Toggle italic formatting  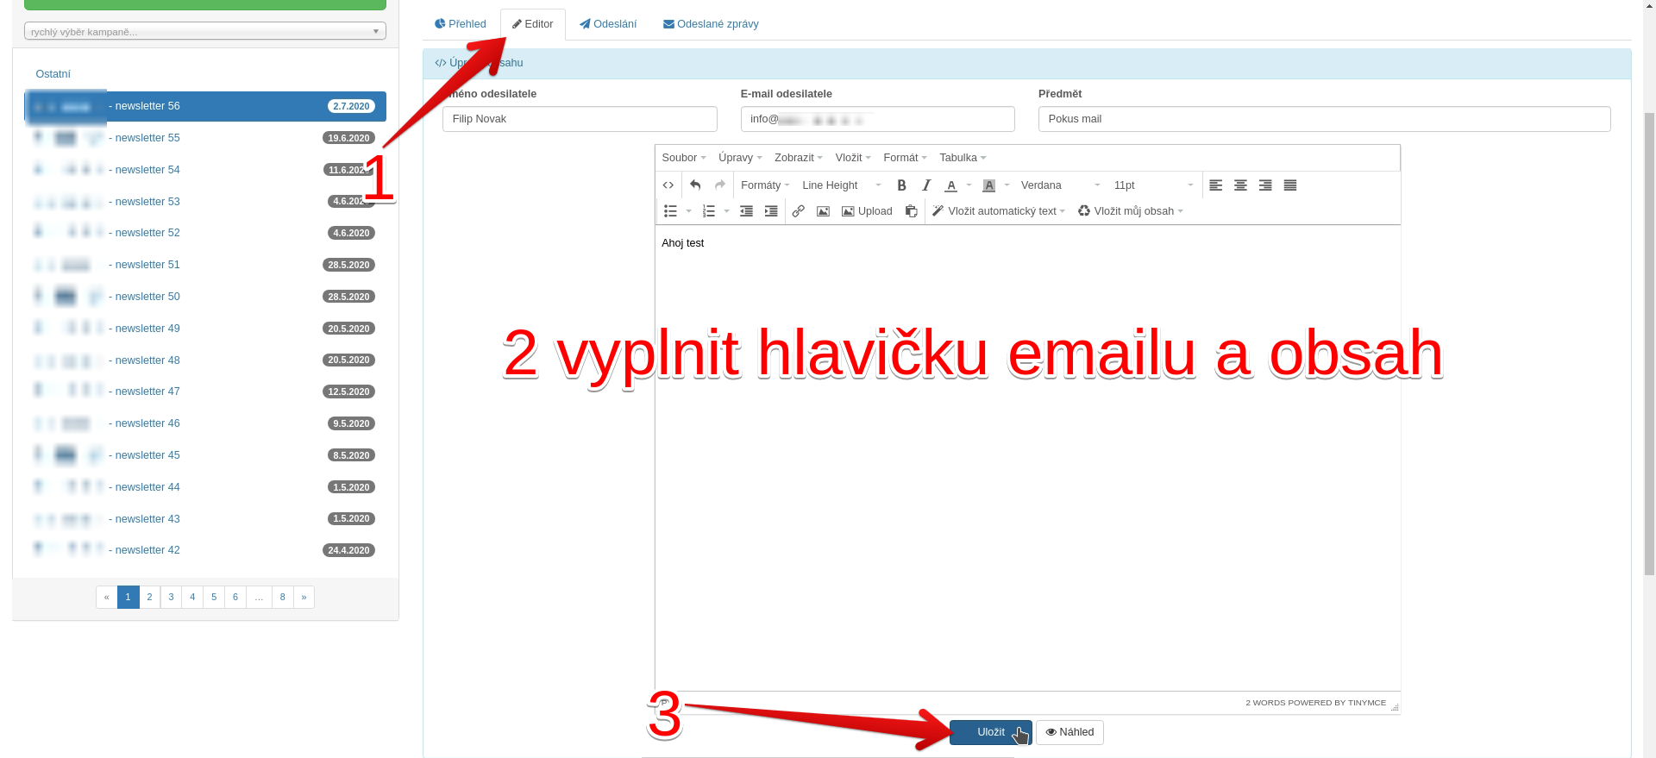(x=926, y=185)
